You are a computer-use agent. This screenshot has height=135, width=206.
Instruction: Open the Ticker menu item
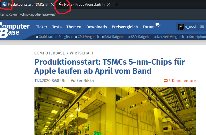(42, 27)
